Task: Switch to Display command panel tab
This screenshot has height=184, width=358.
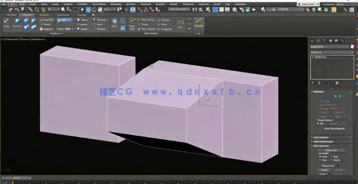Action: pyautogui.click(x=337, y=41)
